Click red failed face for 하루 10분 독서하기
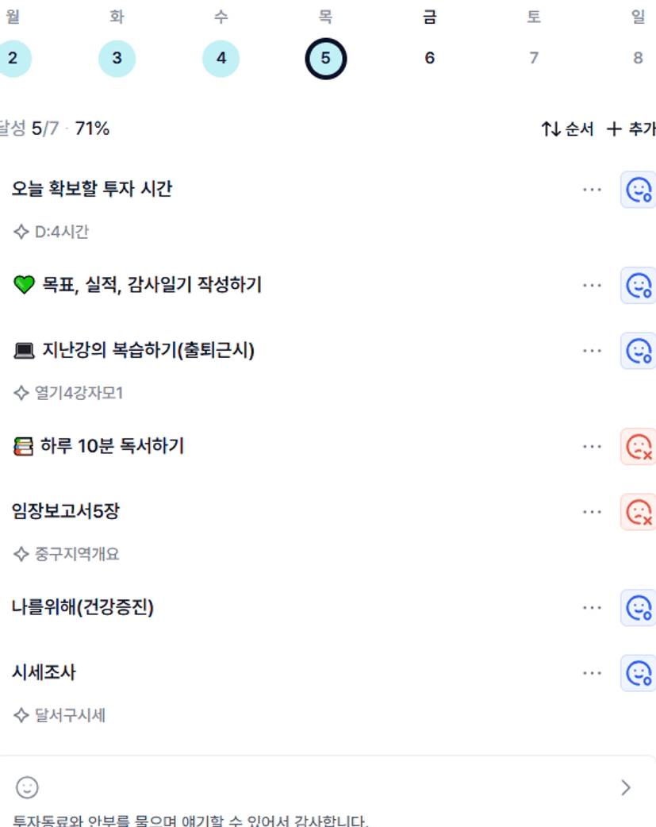Viewport: 656px width, 827px height. point(638,447)
